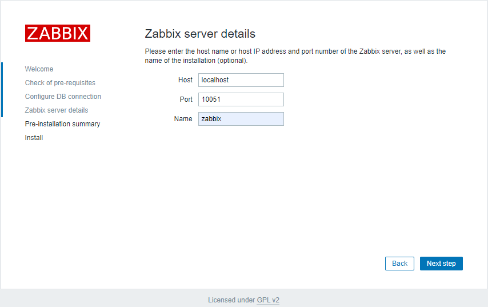
Task: Click into the Port number field
Action: point(241,99)
